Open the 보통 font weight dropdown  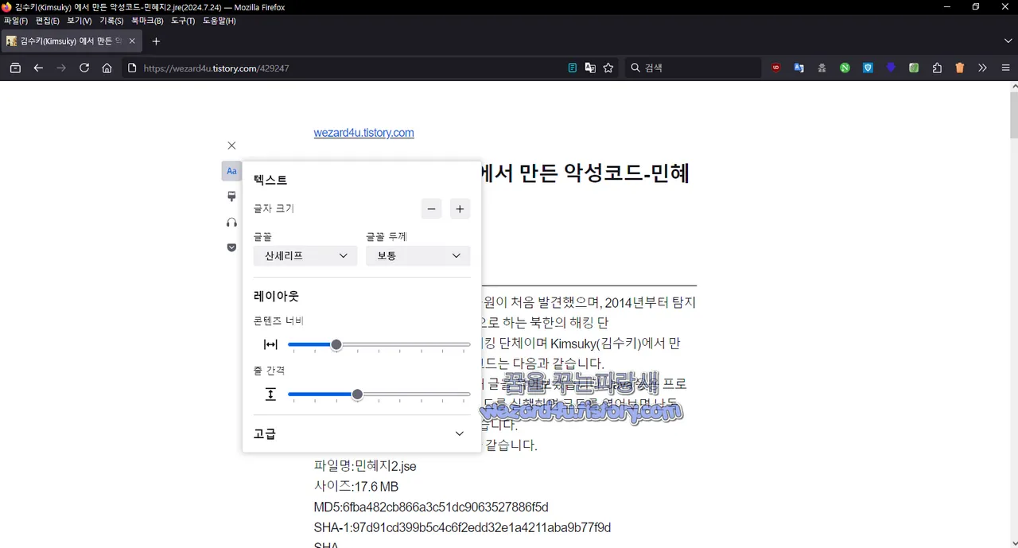tap(418, 255)
